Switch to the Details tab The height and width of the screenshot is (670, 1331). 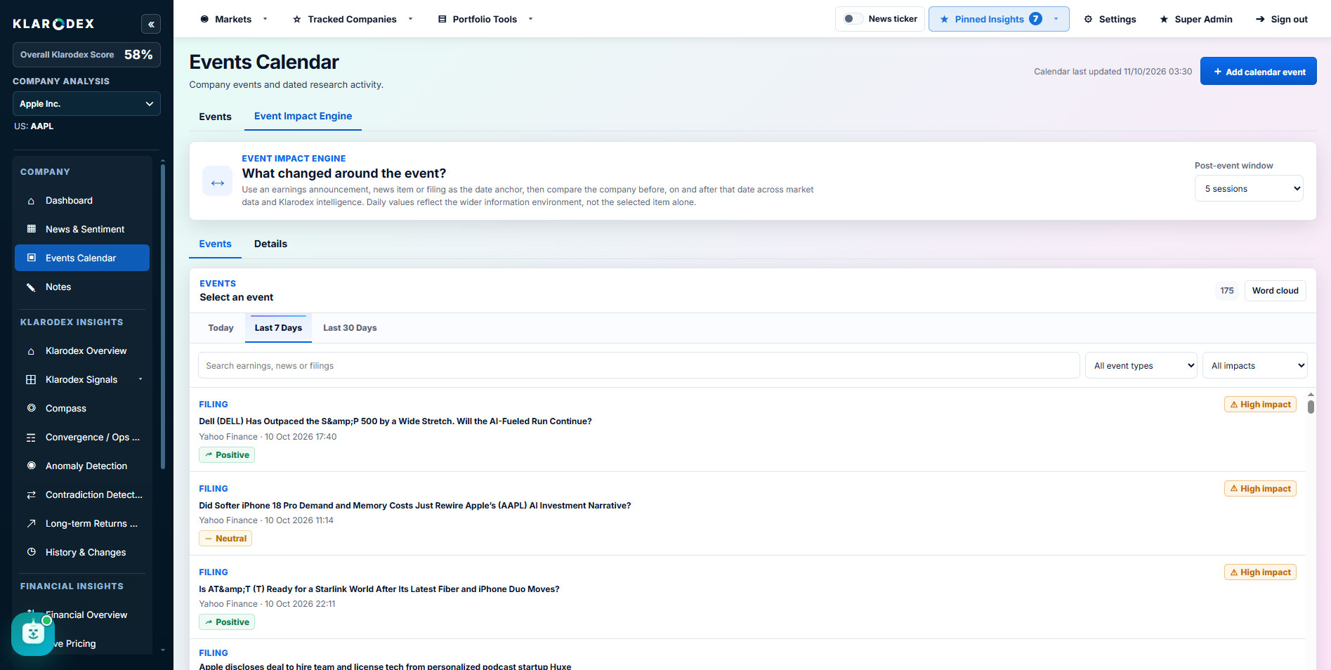(x=270, y=244)
